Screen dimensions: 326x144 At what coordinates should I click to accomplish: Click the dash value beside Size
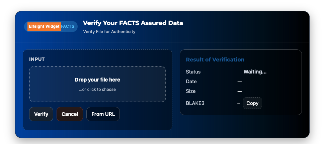pyautogui.click(x=240, y=91)
